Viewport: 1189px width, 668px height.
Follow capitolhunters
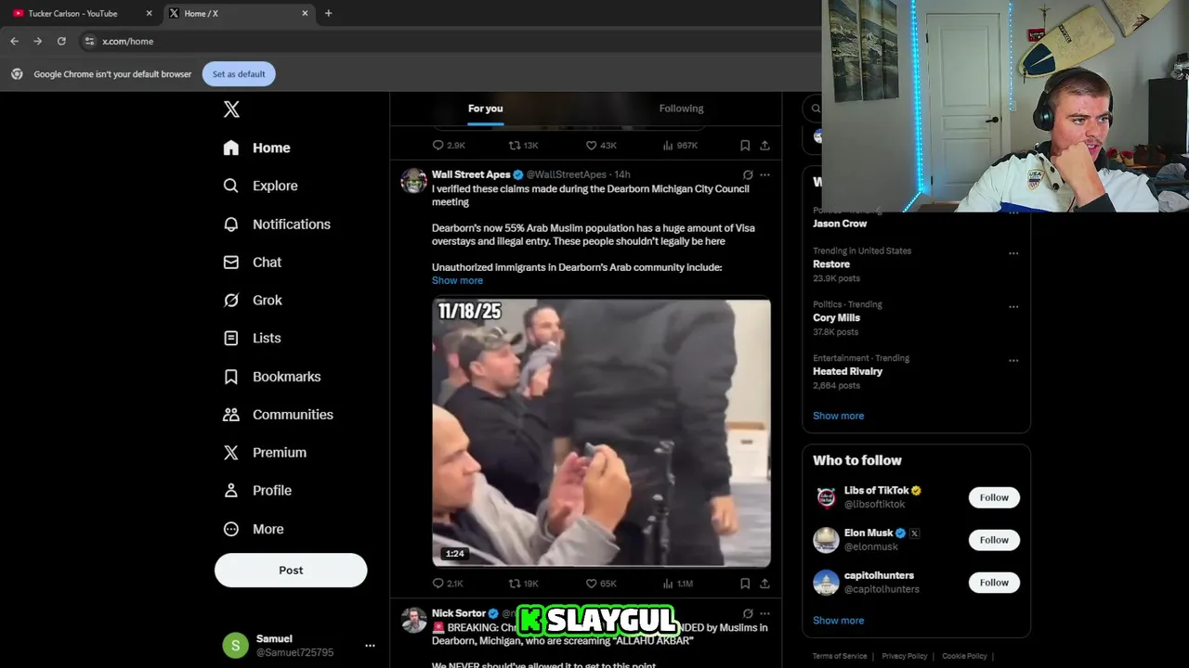pyautogui.click(x=994, y=583)
